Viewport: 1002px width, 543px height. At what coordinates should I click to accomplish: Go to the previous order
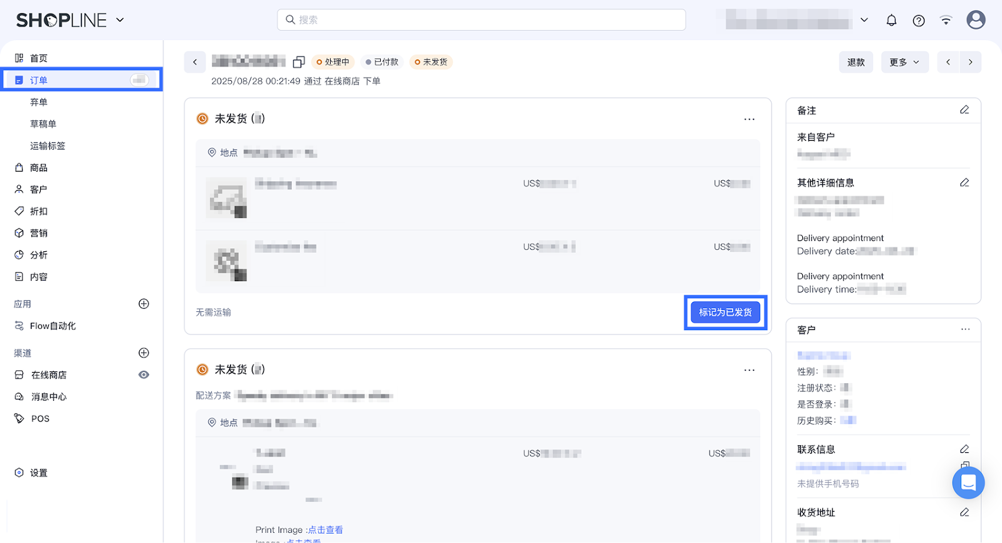click(x=948, y=62)
